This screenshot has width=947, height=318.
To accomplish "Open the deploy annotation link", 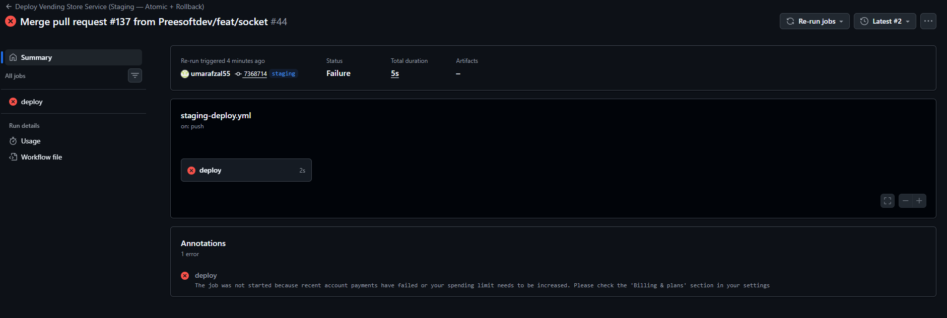I will tap(206, 275).
